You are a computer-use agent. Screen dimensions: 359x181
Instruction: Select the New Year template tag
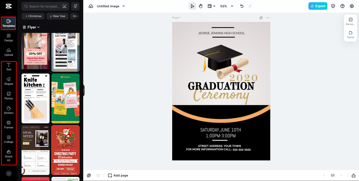(57, 16)
